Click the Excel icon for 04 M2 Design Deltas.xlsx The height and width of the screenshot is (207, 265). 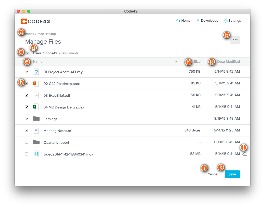point(36,107)
